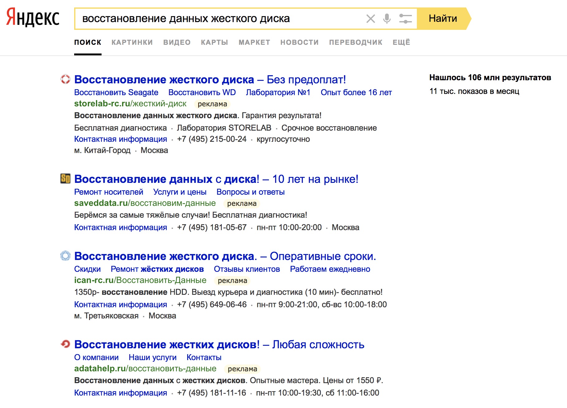The height and width of the screenshot is (408, 567).
Task: Switch to the КАРТИНКИ tab
Action: [132, 42]
